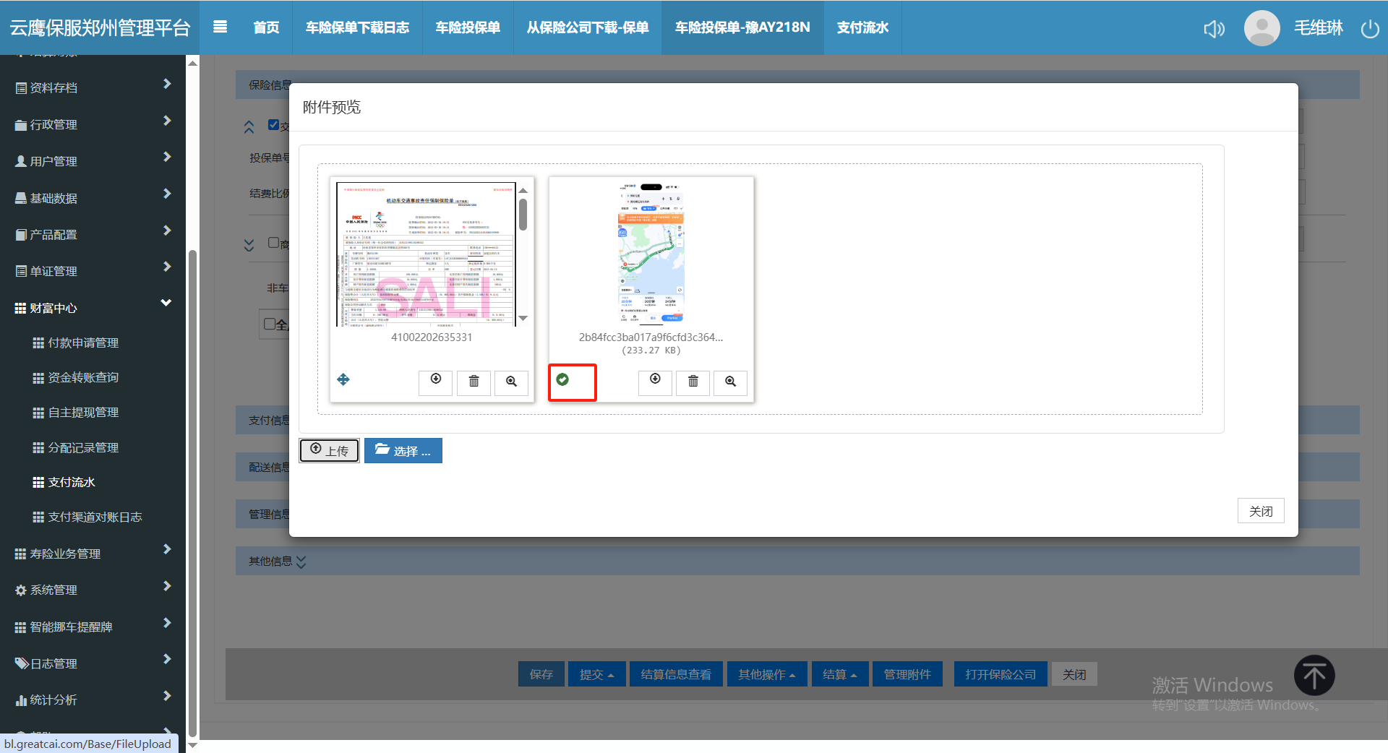Close the 附件预览 dialog with 关闭
Image resolution: width=1388 pixels, height=753 pixels.
[x=1261, y=511]
